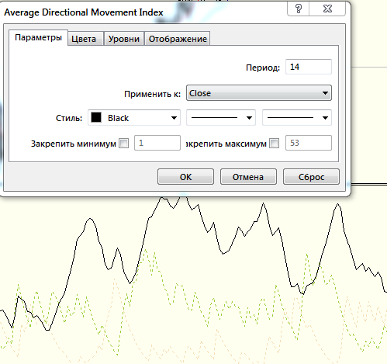Click the Стиль label
387x364 pixels.
(x=69, y=118)
